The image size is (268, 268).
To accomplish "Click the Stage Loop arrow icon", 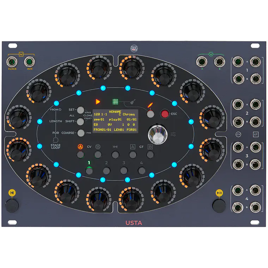I will (56, 140).
